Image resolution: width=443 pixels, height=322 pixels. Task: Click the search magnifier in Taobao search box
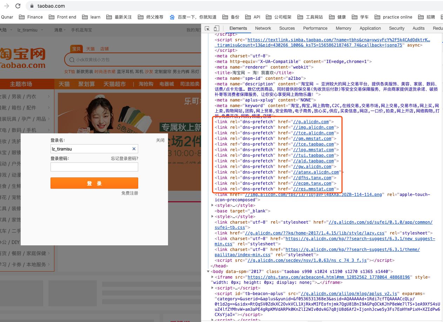(72, 60)
